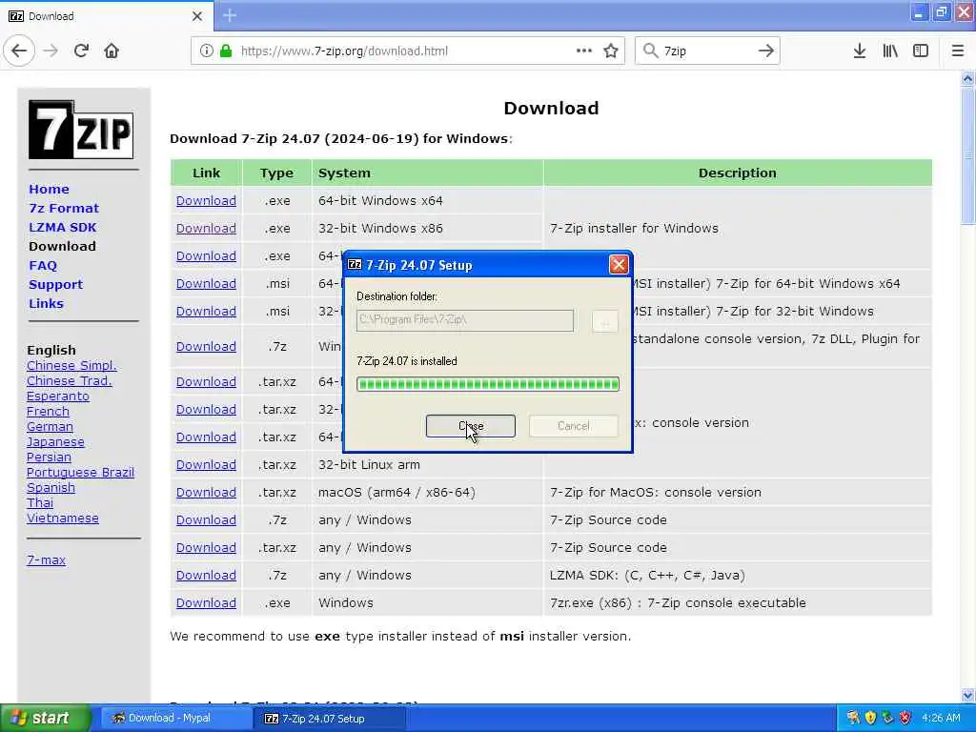Image resolution: width=976 pixels, height=732 pixels.
Task: Switch language to Spanish
Action: point(51,488)
